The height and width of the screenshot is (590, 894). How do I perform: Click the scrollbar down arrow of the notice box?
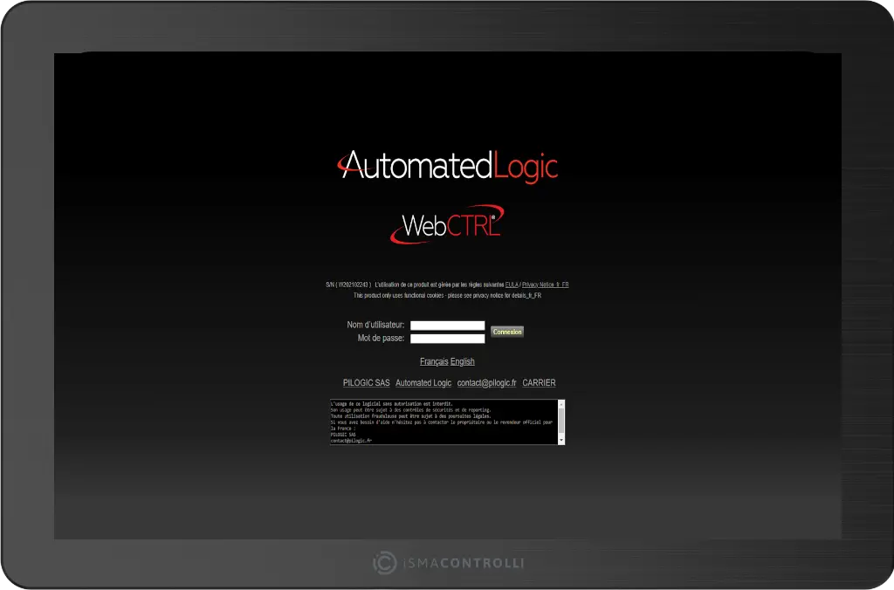[560, 441]
